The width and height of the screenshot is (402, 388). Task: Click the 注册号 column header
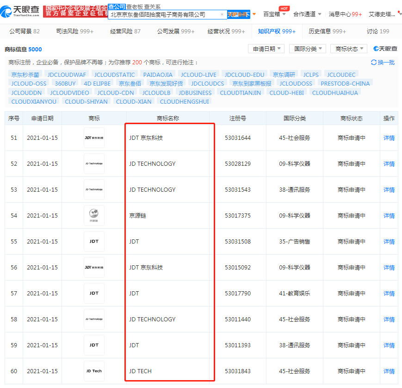point(238,119)
